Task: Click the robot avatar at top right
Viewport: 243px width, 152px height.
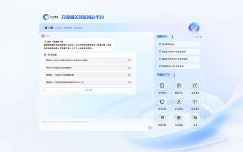Action: 194,28
